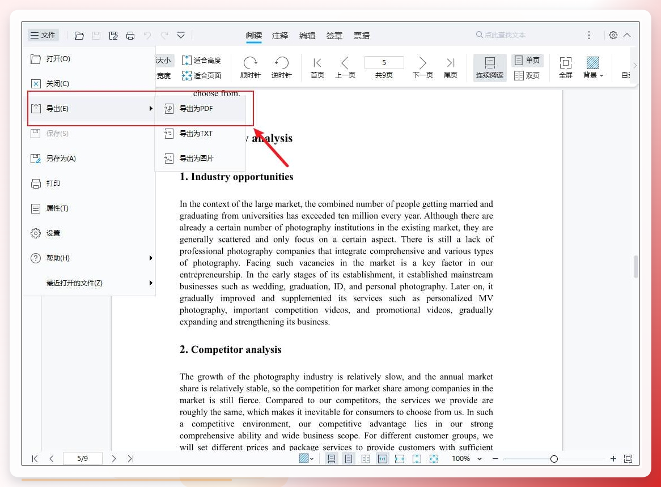Click the zoom slider handle
Screen dimensions: 661x487
click(554, 459)
